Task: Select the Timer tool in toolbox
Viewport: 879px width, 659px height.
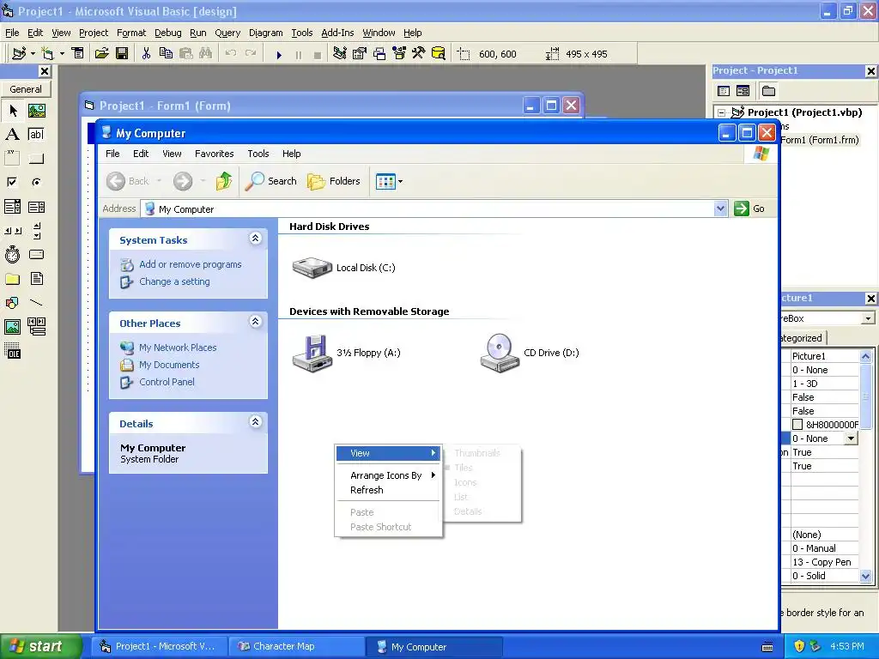Action: coord(12,254)
